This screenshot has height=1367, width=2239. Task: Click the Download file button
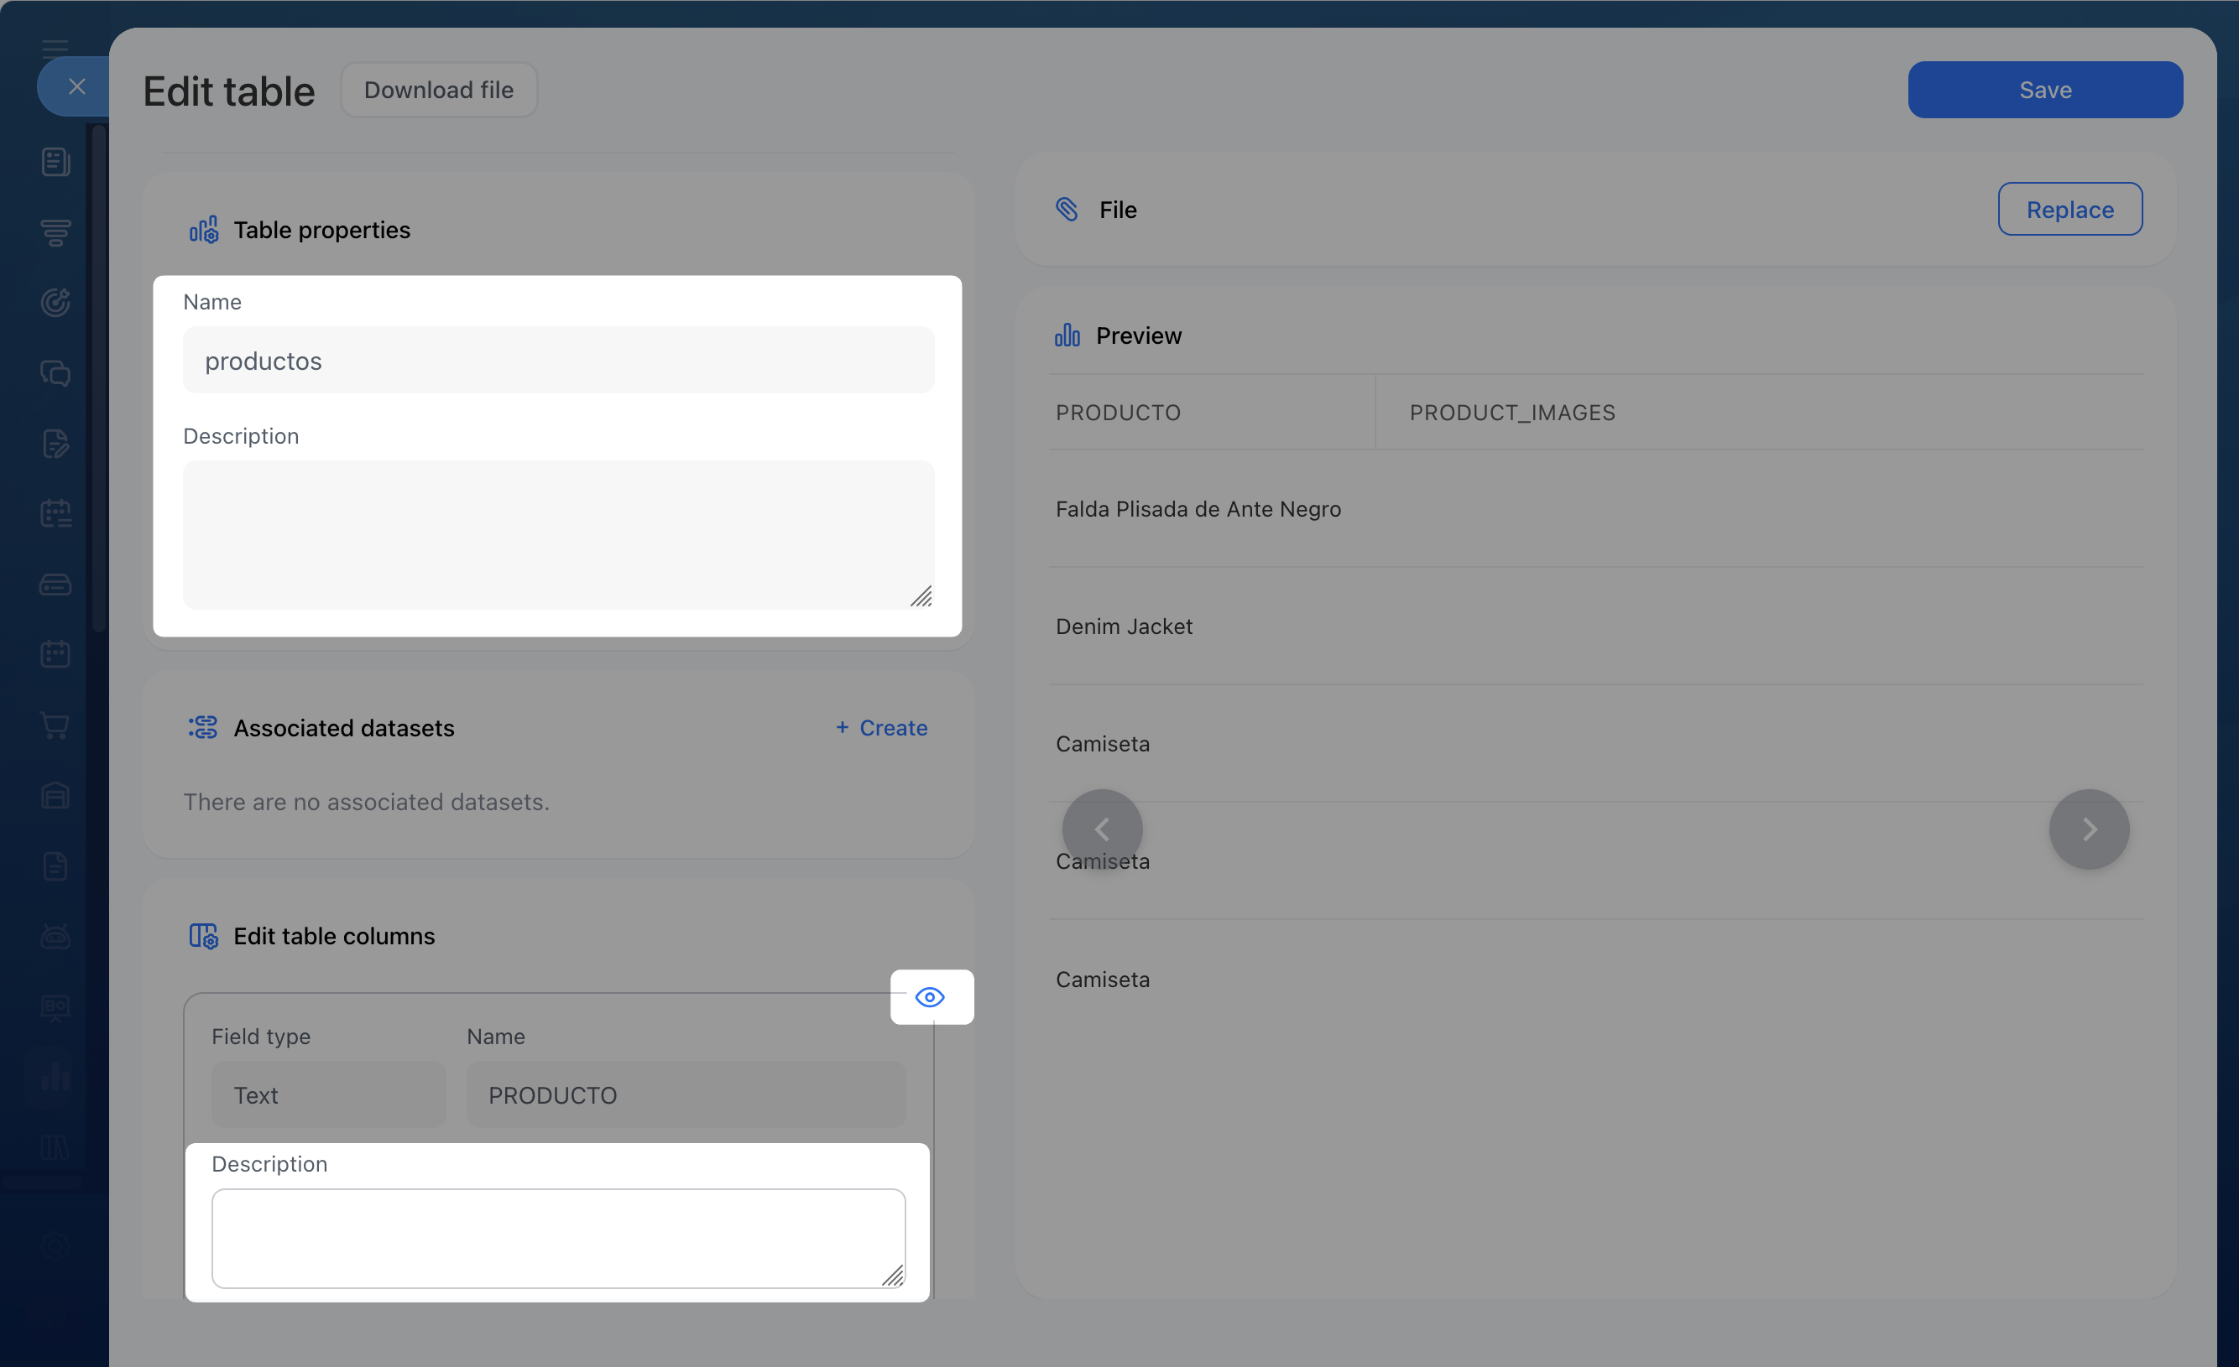[439, 90]
